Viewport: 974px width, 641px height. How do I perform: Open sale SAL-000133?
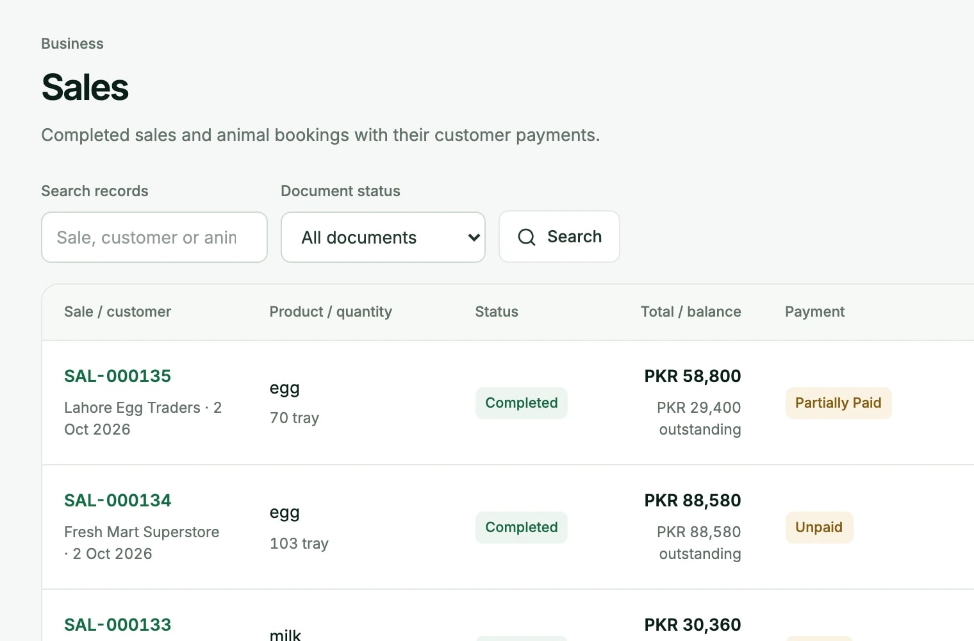click(x=118, y=624)
